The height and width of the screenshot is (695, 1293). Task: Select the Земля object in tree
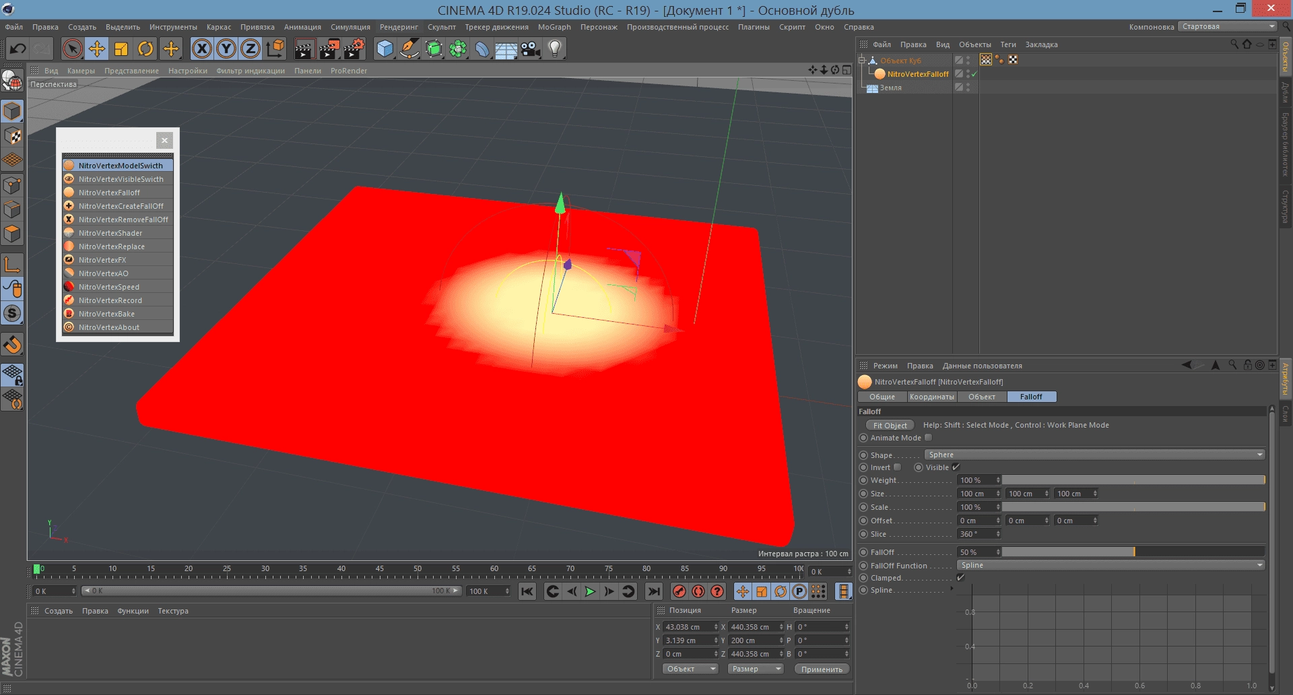point(890,88)
